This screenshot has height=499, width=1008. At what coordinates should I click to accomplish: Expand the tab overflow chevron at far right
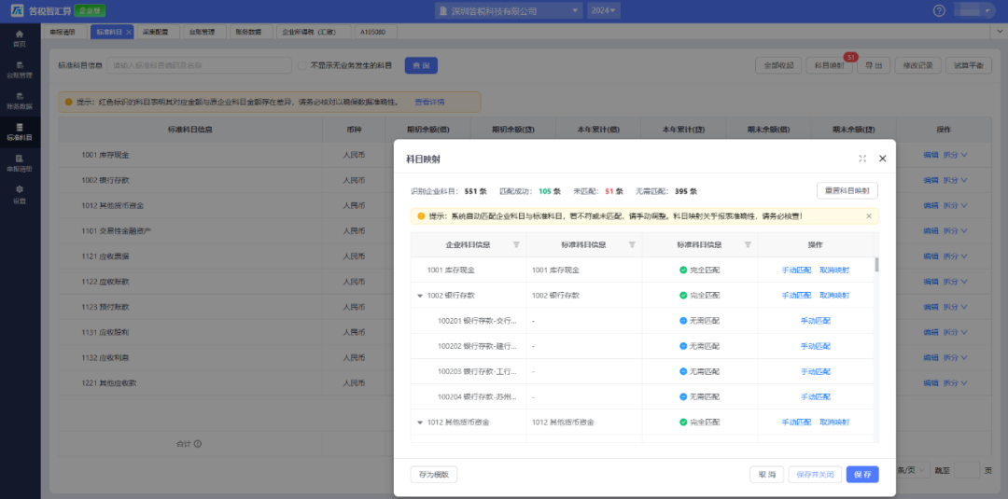[x=1001, y=32]
